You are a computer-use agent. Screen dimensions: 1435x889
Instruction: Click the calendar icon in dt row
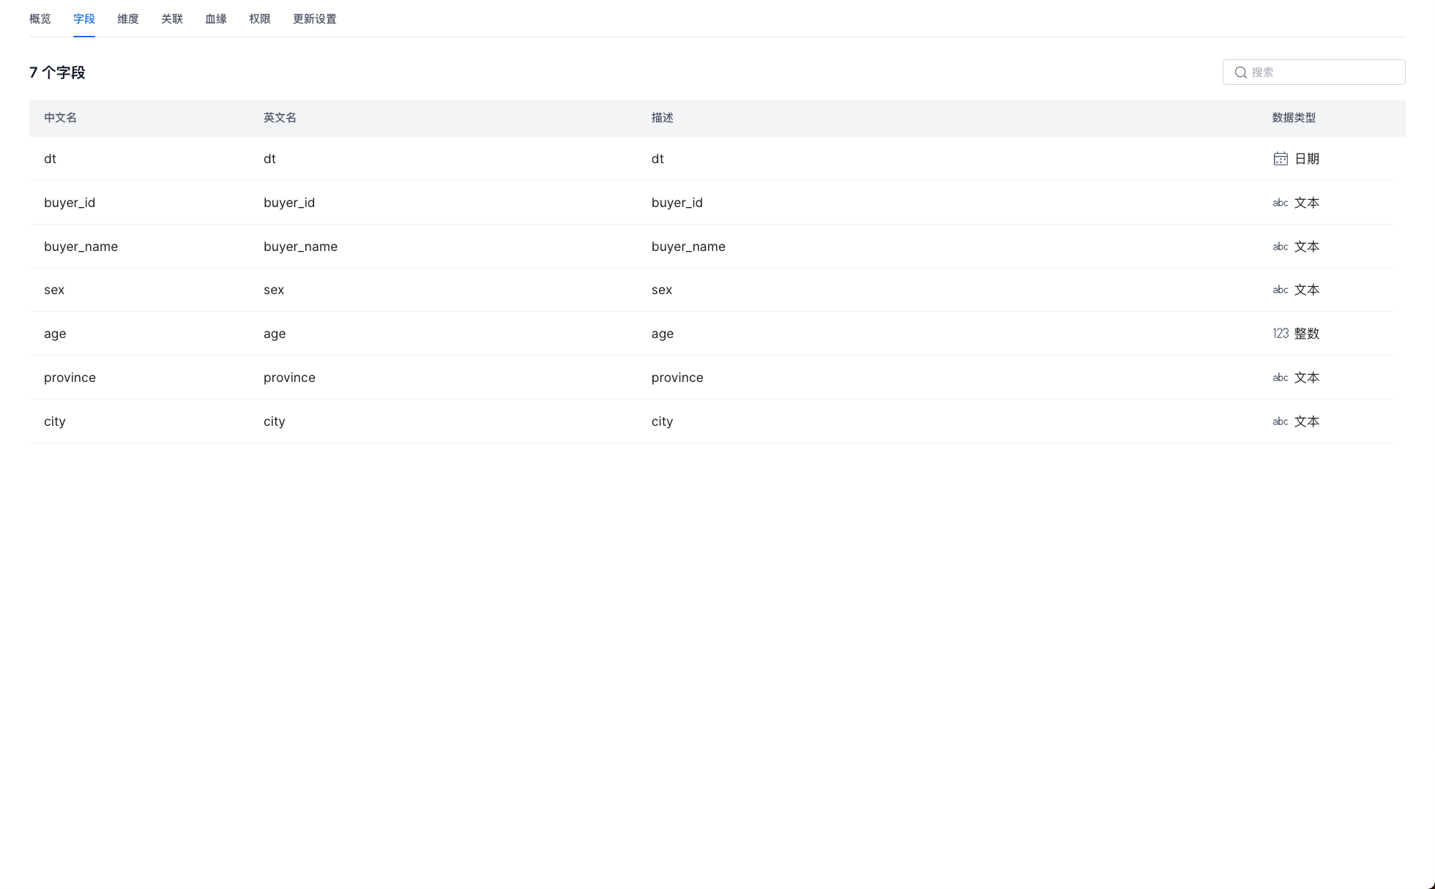coord(1281,159)
